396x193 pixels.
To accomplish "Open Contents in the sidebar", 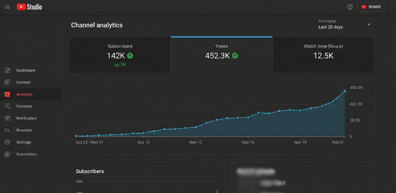I will pyautogui.click(x=24, y=106).
